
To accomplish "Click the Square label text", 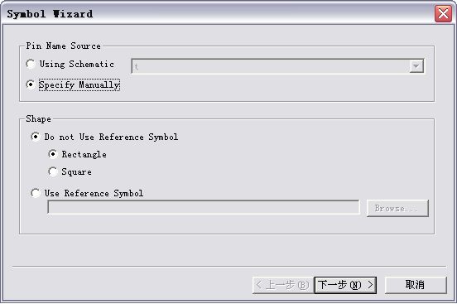I will point(77,171).
